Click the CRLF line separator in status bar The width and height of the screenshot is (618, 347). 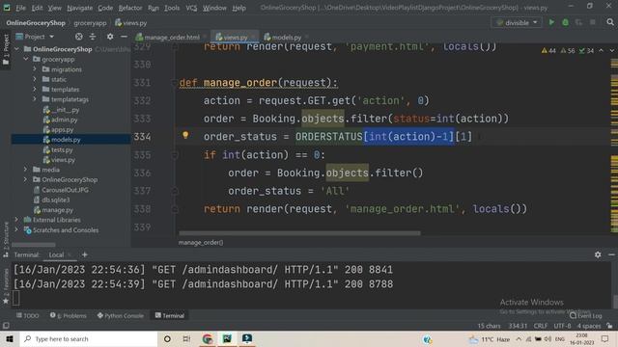[x=541, y=326]
